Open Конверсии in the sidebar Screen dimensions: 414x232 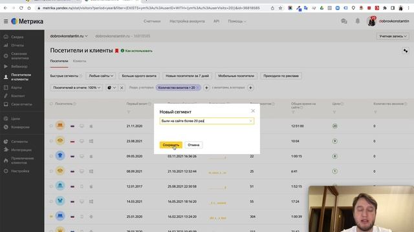point(20,127)
